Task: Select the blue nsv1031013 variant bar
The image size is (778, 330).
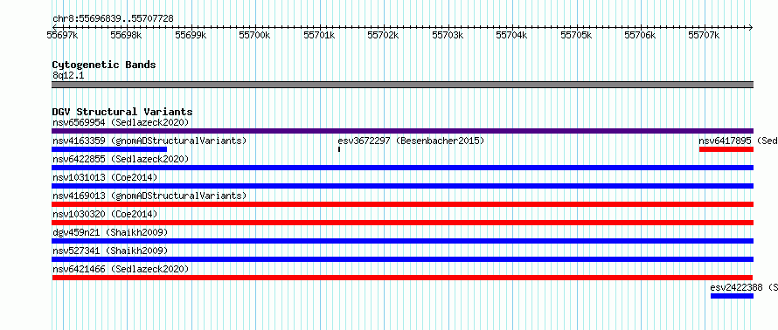Action: pyautogui.click(x=402, y=186)
